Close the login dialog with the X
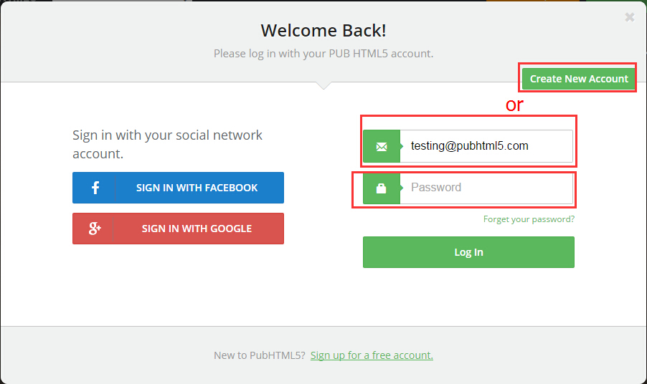The image size is (647, 384). pyautogui.click(x=629, y=17)
